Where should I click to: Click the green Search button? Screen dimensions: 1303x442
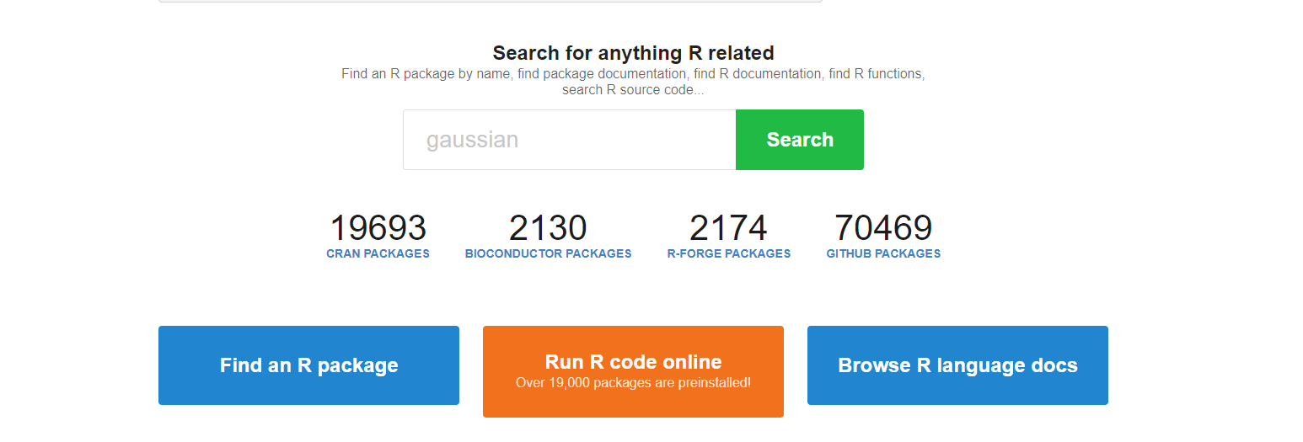point(799,140)
